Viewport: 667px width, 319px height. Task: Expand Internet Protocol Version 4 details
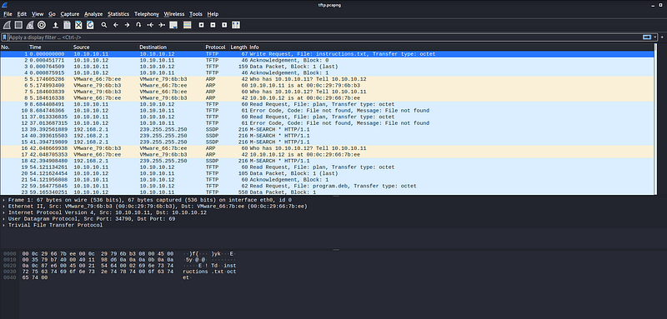point(4,213)
